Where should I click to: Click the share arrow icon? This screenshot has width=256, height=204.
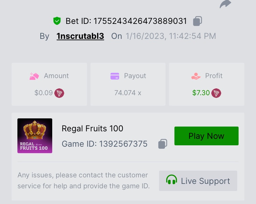click(225, 4)
